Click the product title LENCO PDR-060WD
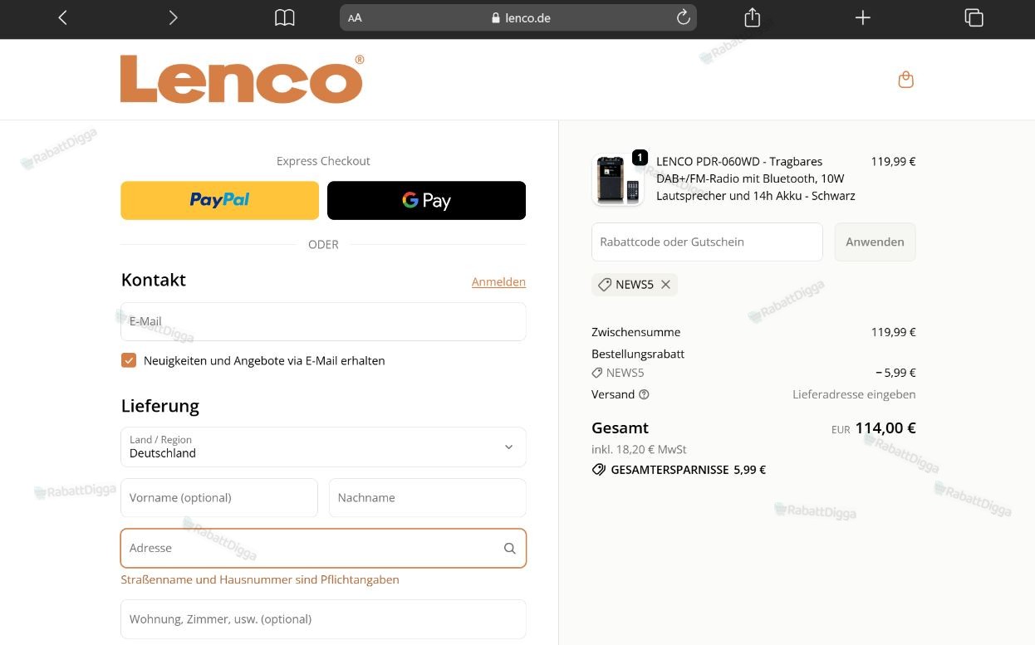Viewport: 1035px width, 645px height. (x=755, y=178)
